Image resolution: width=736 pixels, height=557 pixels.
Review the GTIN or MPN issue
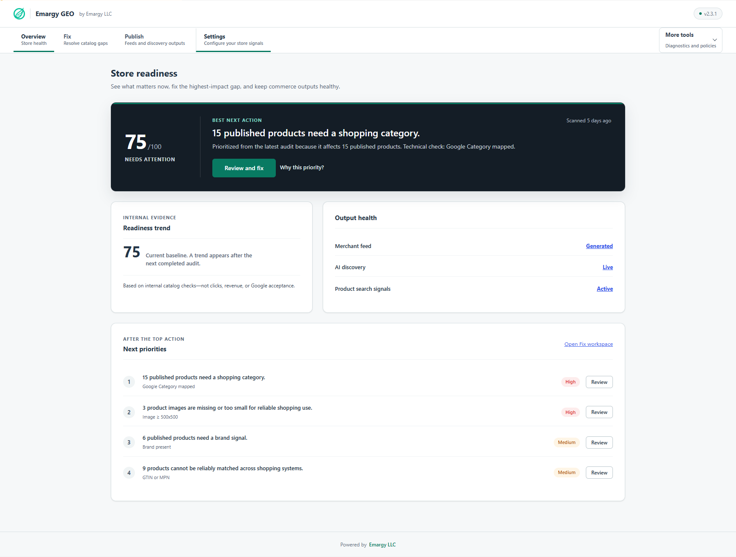coord(599,473)
